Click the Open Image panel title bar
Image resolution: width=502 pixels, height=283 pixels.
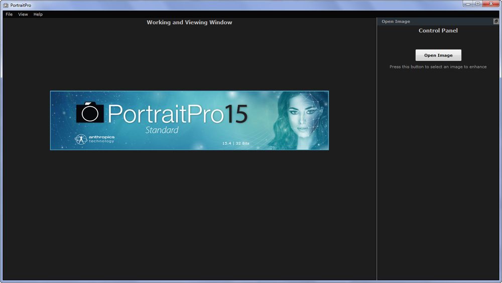click(x=438, y=22)
